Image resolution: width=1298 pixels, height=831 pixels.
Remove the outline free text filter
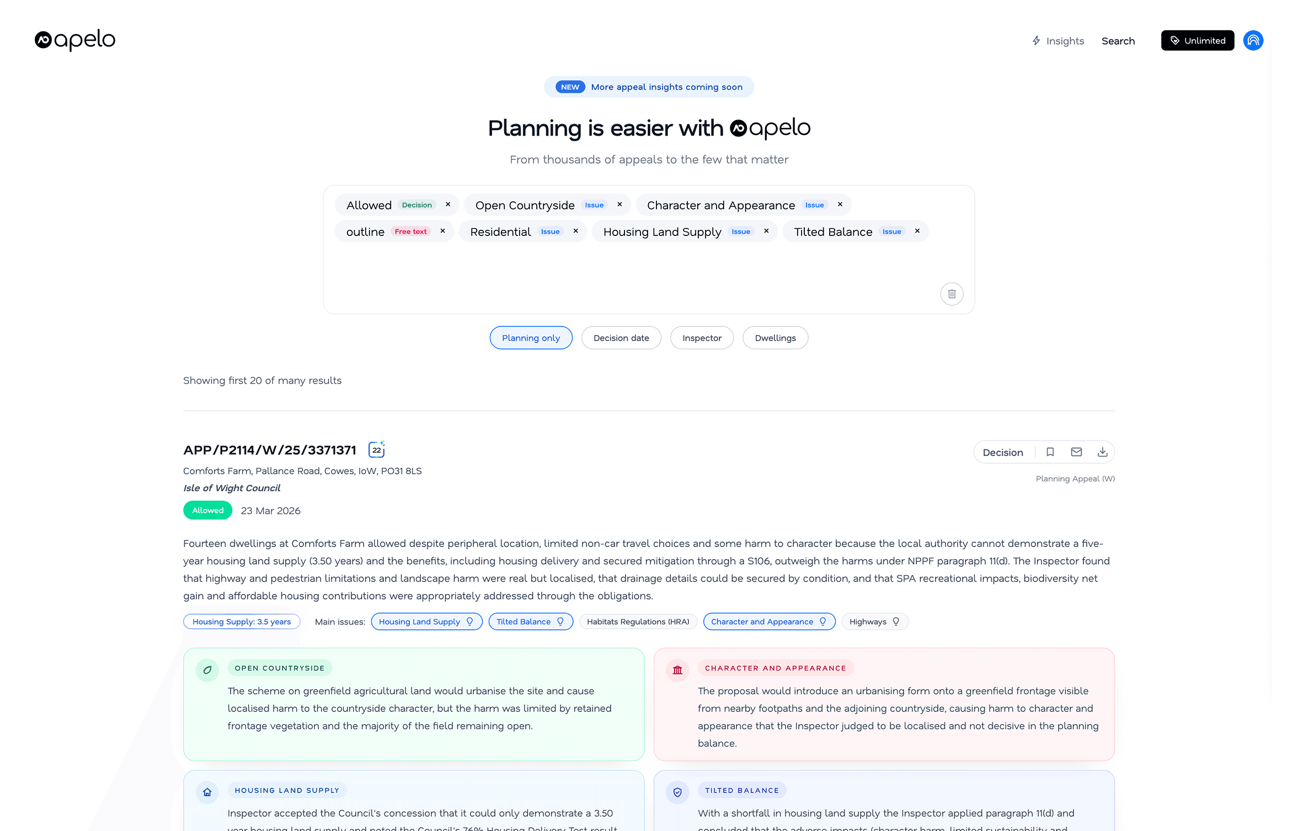coord(442,231)
